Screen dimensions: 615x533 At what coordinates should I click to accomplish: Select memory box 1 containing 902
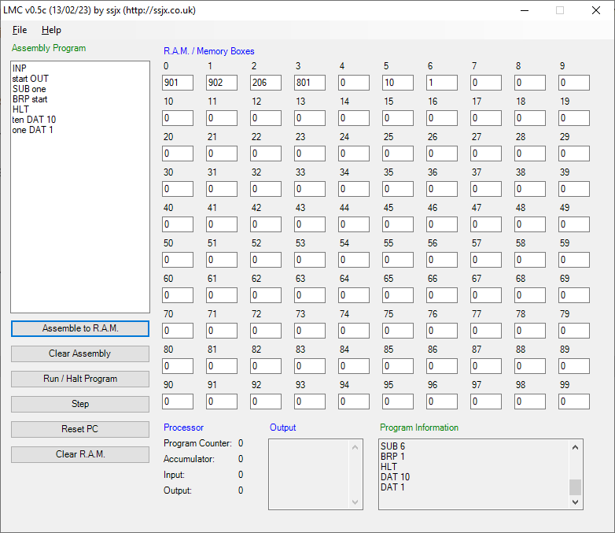tap(222, 83)
